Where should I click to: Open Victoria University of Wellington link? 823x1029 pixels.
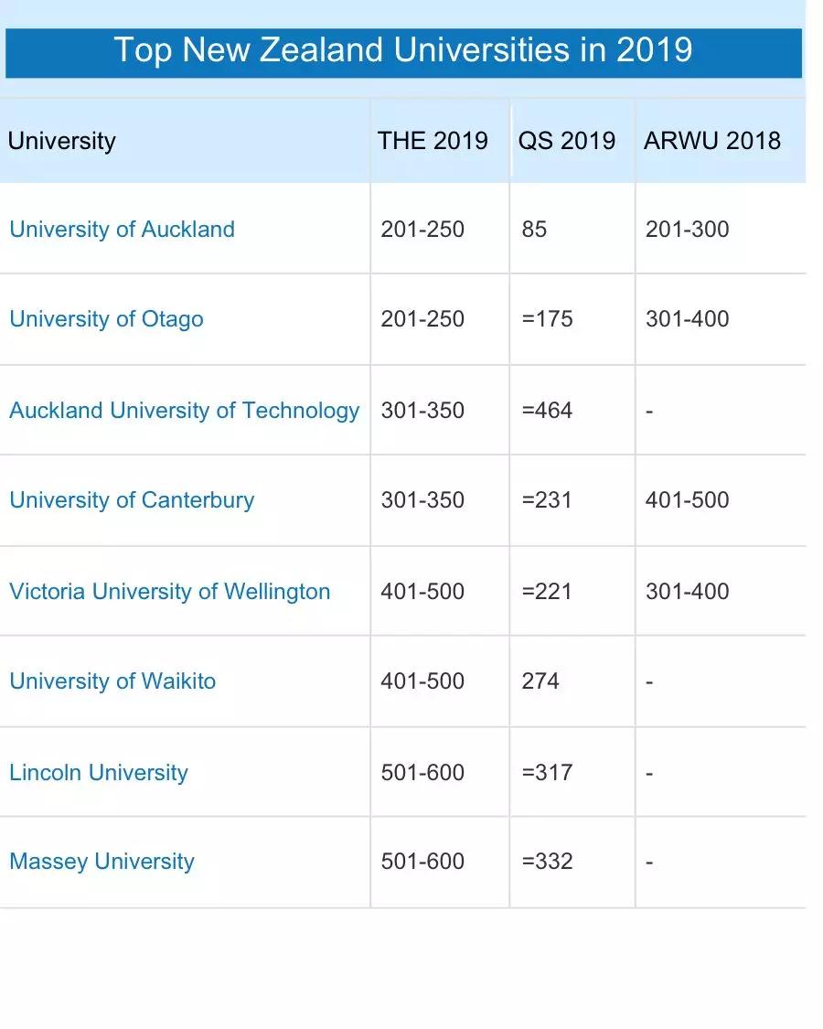(169, 591)
